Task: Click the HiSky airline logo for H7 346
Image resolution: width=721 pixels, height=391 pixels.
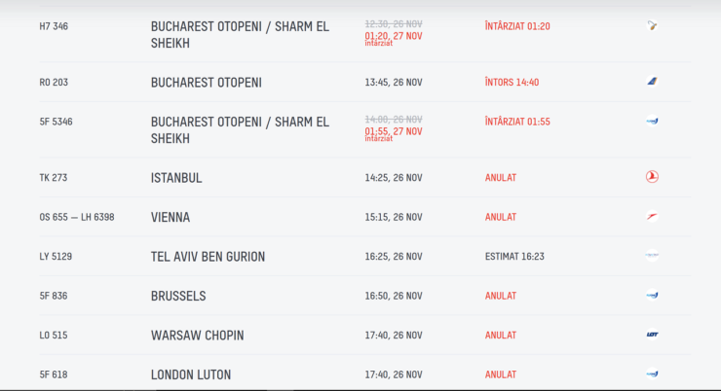Action: click(652, 25)
